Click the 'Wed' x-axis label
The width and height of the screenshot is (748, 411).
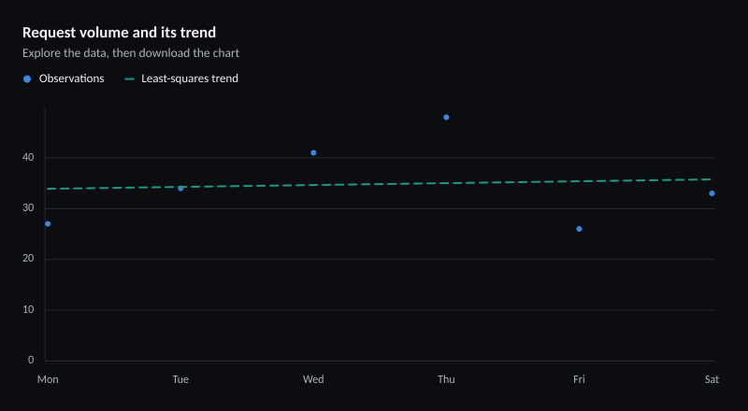[313, 379]
